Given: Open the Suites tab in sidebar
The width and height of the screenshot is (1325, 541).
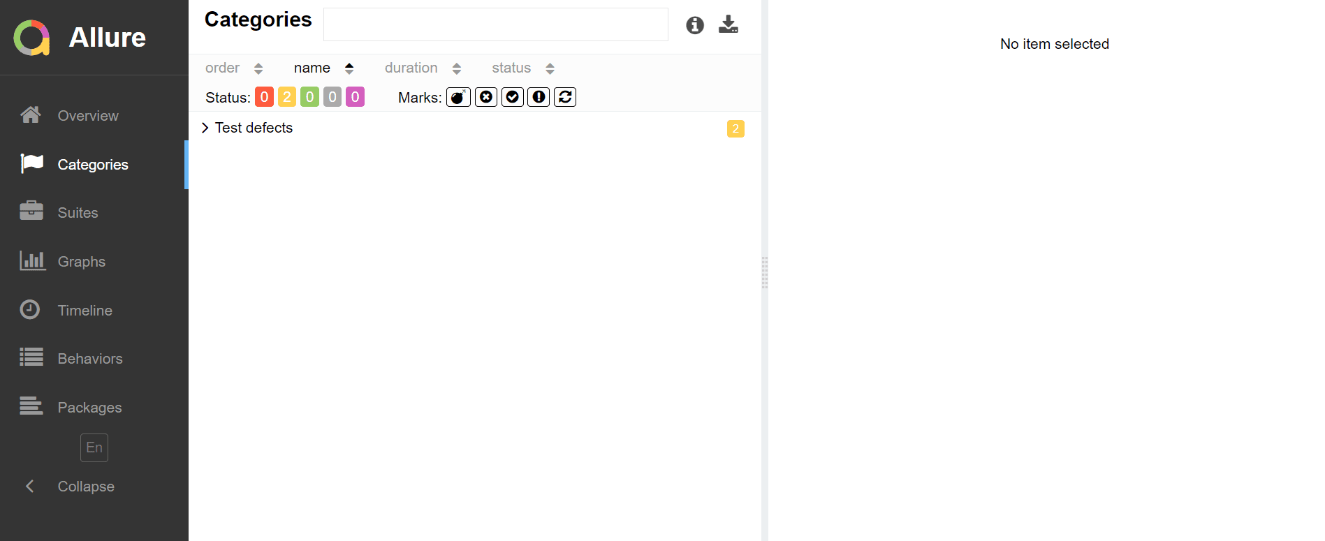Looking at the screenshot, I should pos(78,213).
